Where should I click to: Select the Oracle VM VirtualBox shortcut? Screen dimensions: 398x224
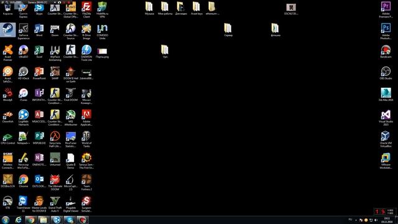pos(386,139)
